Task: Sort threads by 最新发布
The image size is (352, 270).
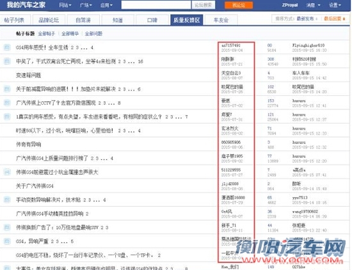Action: coord(305,19)
